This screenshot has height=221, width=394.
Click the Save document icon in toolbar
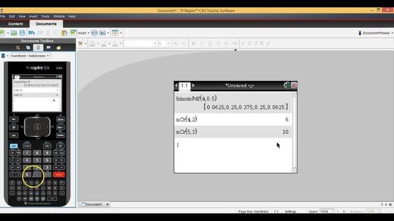pyautogui.click(x=22, y=33)
